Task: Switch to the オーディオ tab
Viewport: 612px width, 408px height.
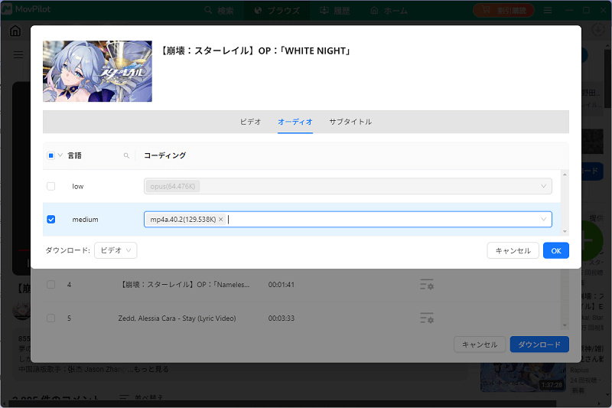Action: click(295, 122)
